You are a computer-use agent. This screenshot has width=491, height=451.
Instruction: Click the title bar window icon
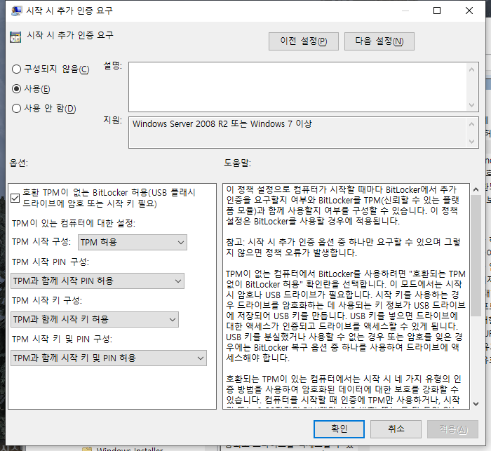[x=16, y=11]
